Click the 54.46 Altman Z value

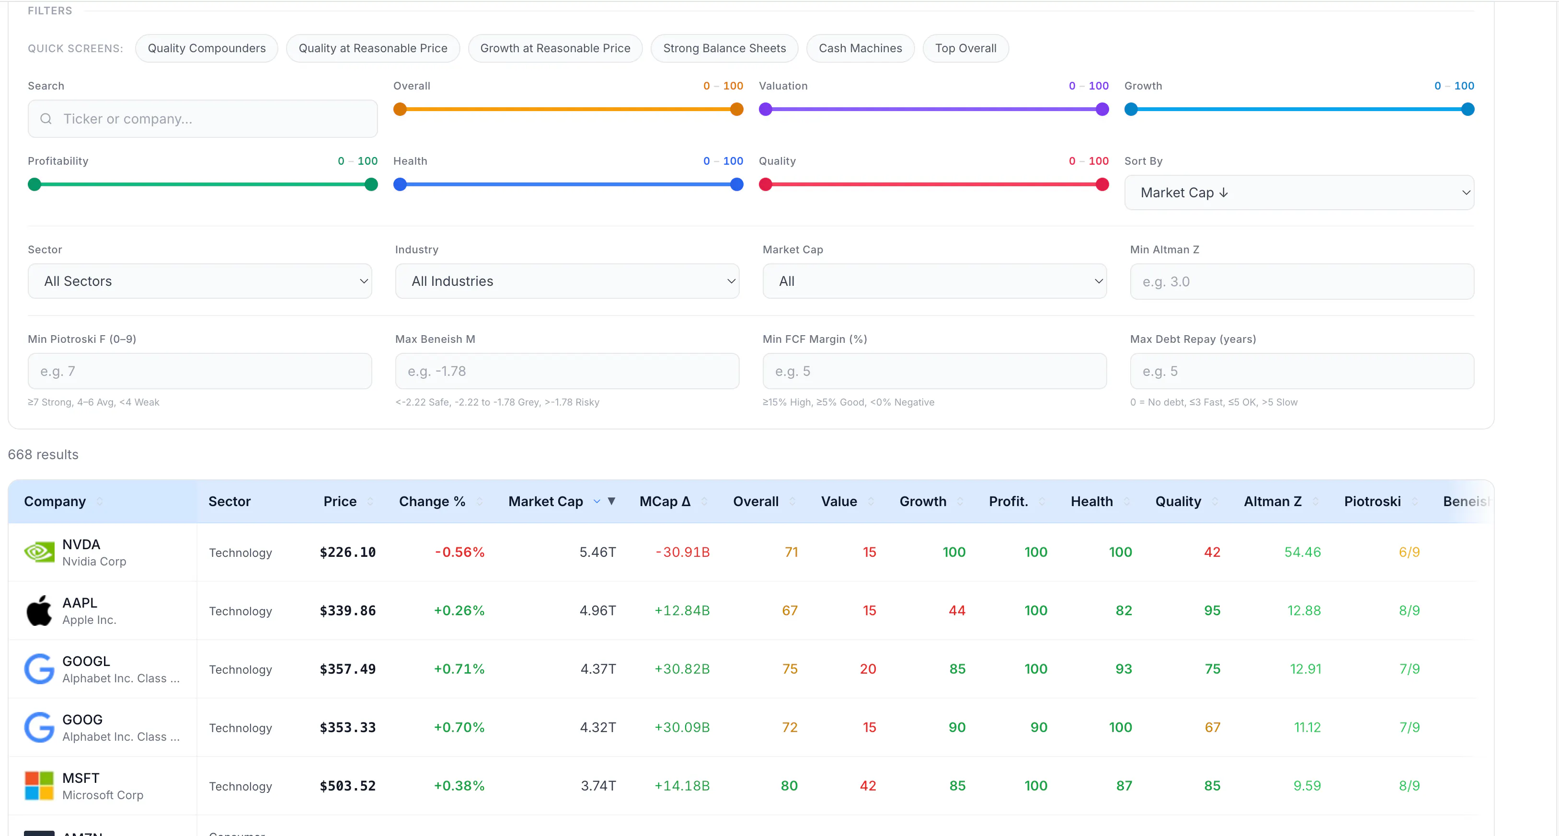(x=1302, y=552)
